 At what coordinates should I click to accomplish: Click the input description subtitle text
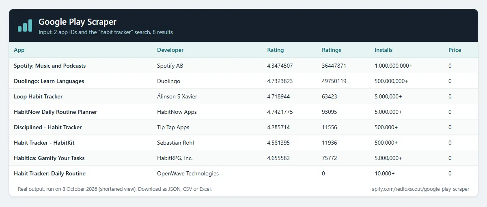click(x=106, y=32)
